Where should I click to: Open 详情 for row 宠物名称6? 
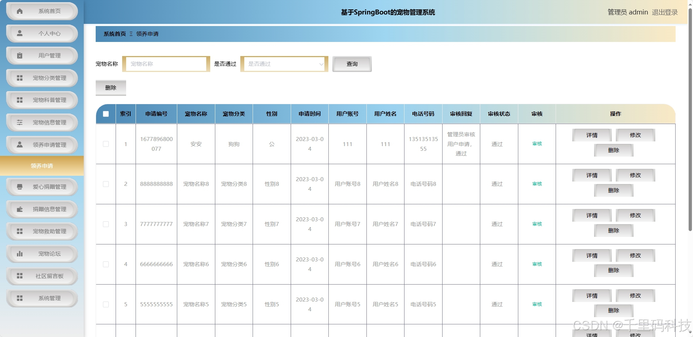coord(592,256)
